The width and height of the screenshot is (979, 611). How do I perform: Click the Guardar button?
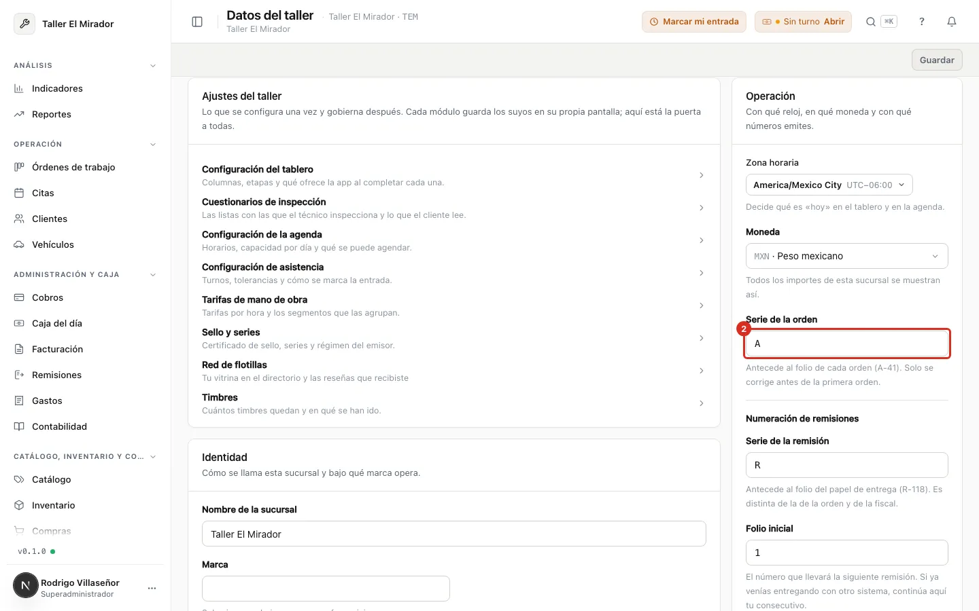[937, 60]
